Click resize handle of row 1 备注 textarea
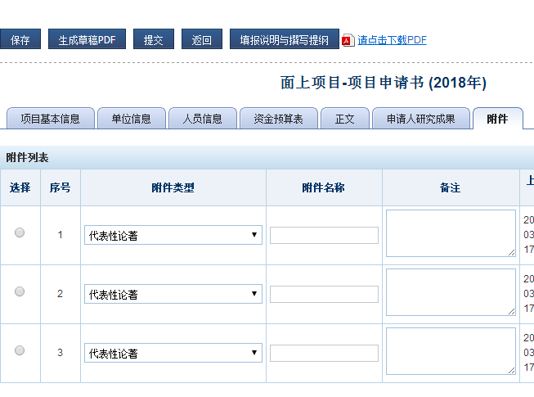Screen dimensions: 534x397 (x=512, y=252)
